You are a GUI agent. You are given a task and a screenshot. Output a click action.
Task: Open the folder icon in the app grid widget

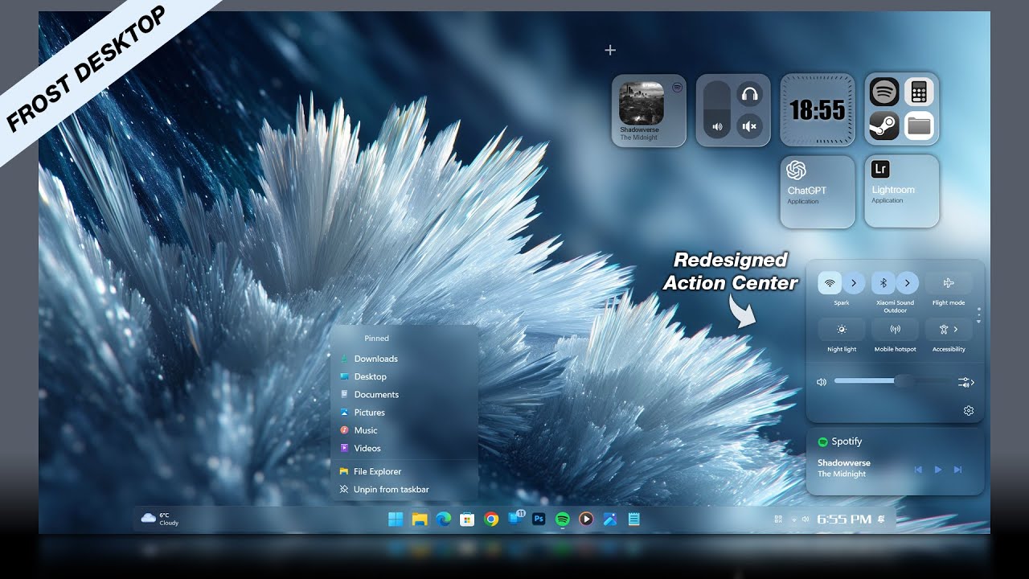(919, 125)
